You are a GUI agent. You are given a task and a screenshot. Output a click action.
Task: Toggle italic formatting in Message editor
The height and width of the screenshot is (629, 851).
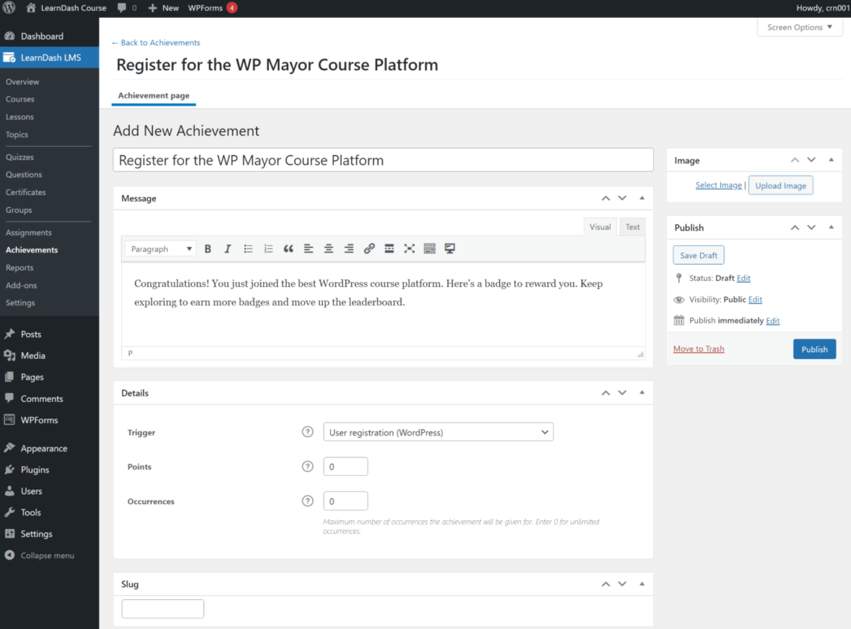[x=228, y=249]
